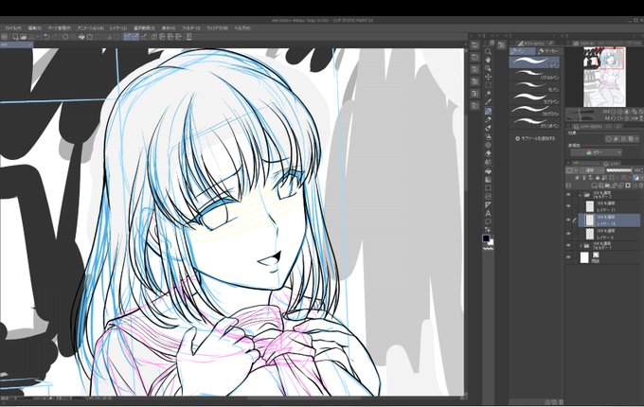Select the リアルGペン brush preset
644x407 pixels.
(534, 74)
